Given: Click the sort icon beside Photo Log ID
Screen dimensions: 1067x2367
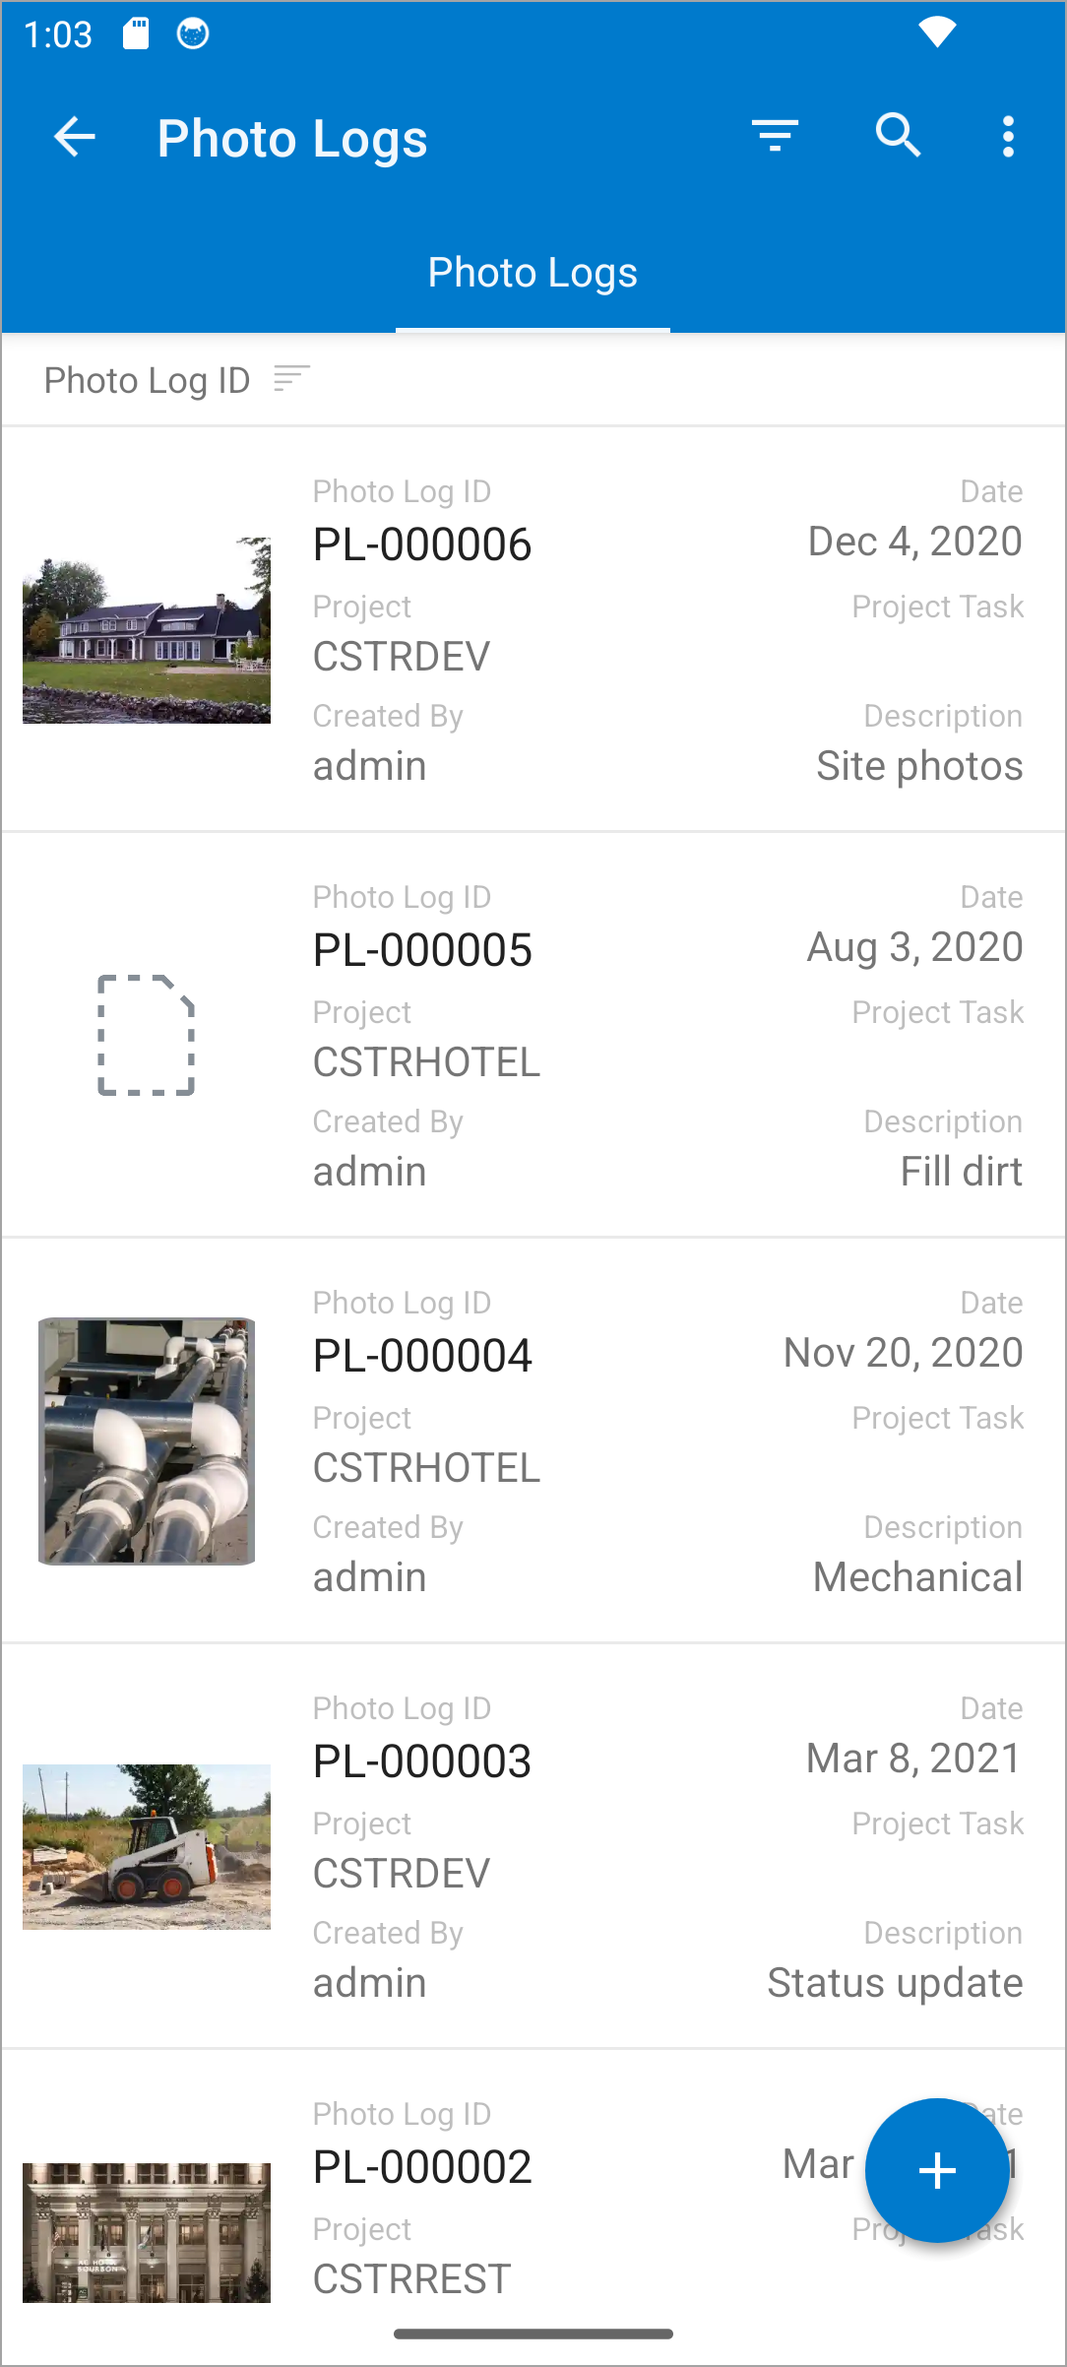Looking at the screenshot, I should click(291, 379).
